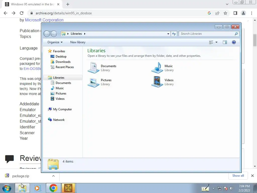The image size is (257, 193).
Task: Toggle Chrome side panel
Action: [x=235, y=13]
